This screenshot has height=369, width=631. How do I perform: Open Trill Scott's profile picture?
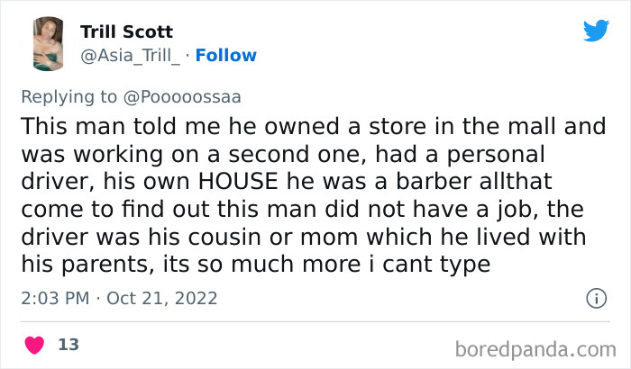[x=46, y=43]
